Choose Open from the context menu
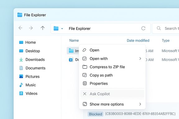 coord(112,50)
